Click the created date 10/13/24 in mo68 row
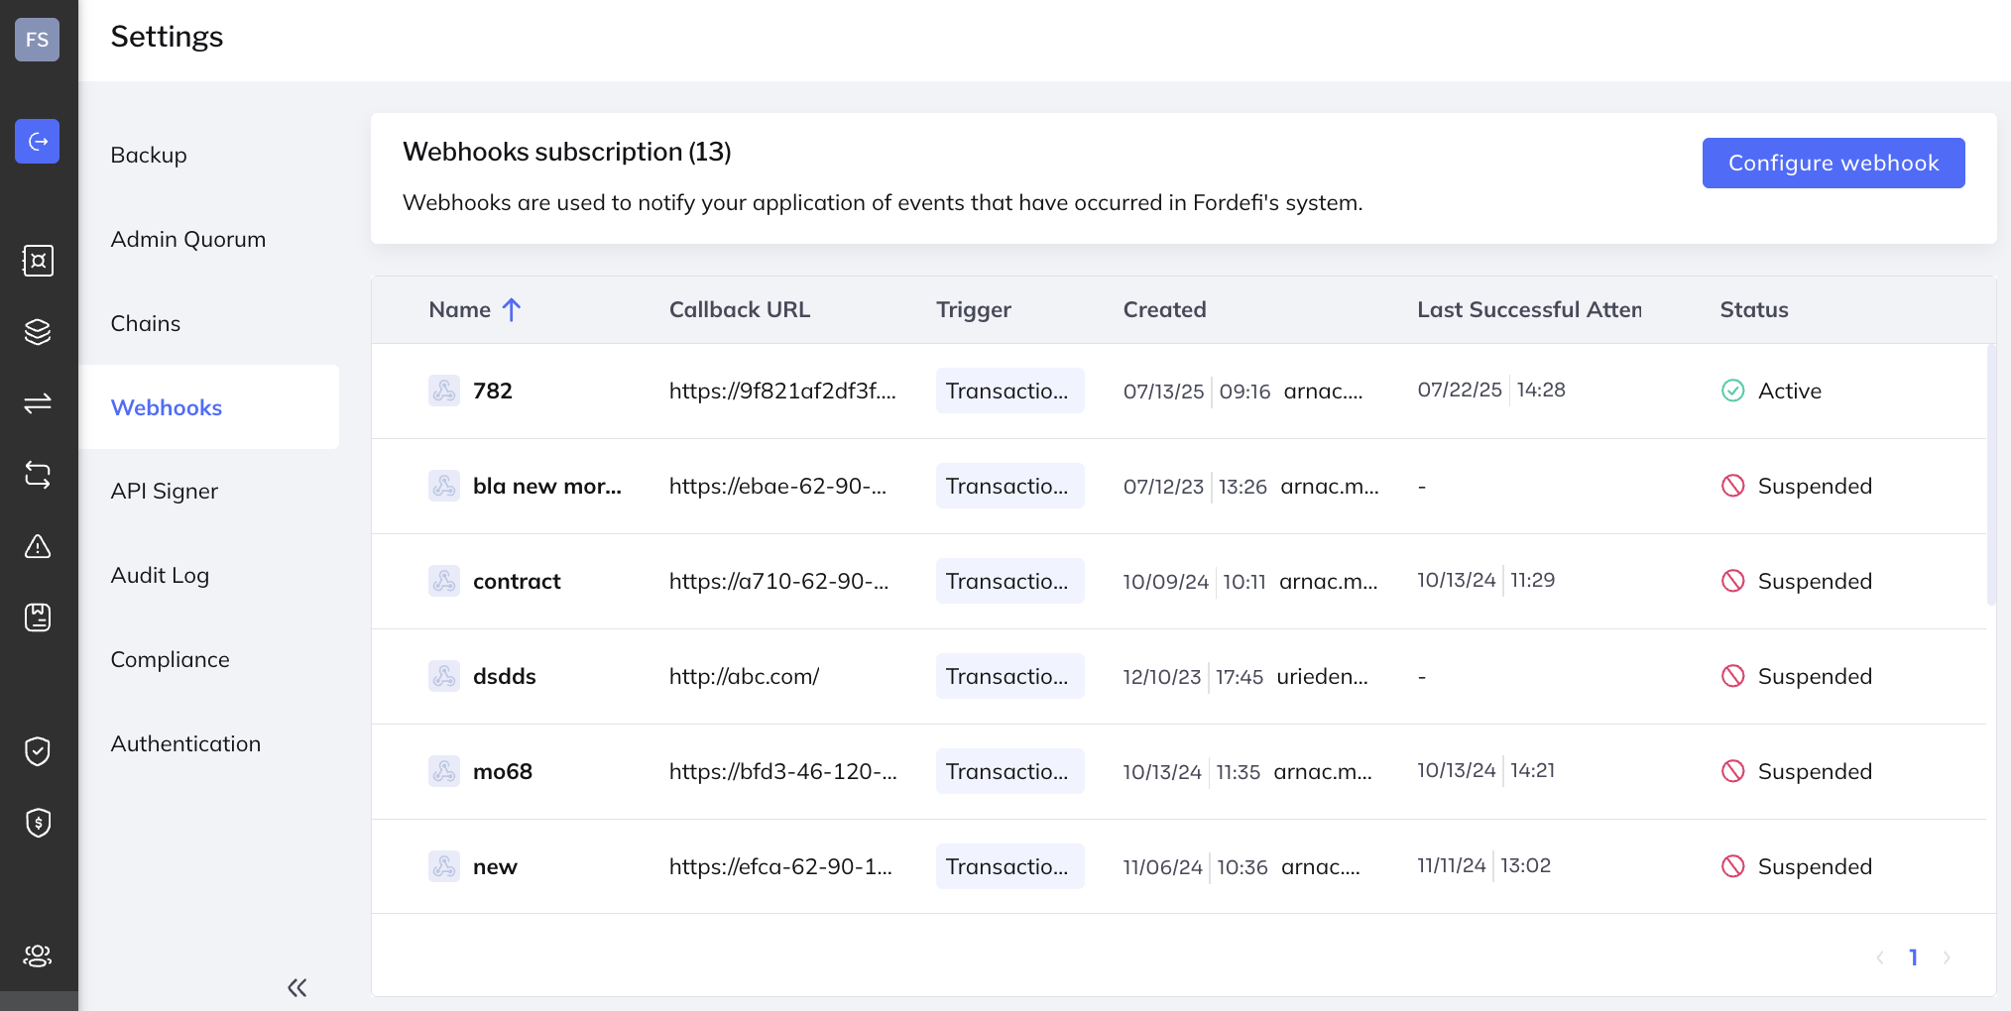This screenshot has width=2011, height=1011. point(1162,772)
